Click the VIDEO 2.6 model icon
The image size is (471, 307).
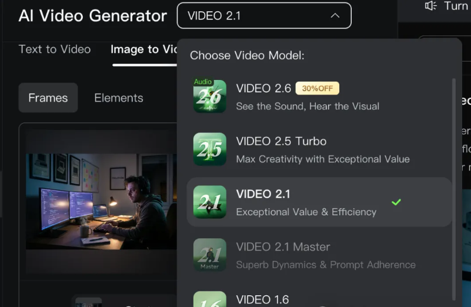click(x=210, y=96)
